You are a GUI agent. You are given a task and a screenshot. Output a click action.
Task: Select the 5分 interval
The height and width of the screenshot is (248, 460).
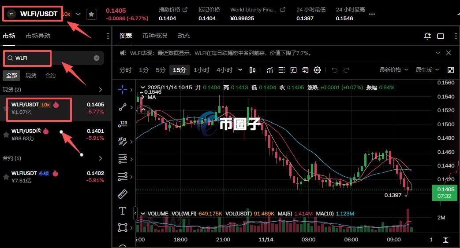(x=161, y=70)
